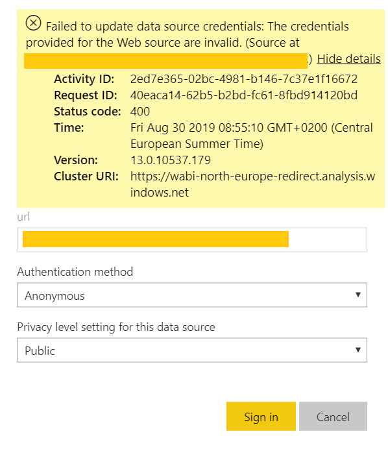Select Request ID value 40eaca14-62b5-b2bd-fc61-8fbd914120bd

pyautogui.click(x=244, y=95)
